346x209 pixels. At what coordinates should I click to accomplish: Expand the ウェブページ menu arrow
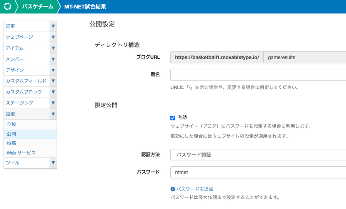tap(53, 37)
